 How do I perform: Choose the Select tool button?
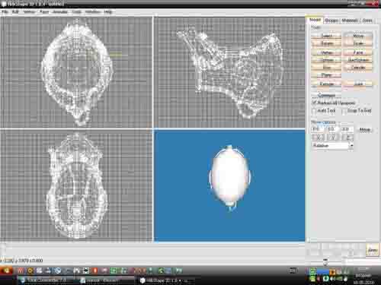click(x=326, y=36)
